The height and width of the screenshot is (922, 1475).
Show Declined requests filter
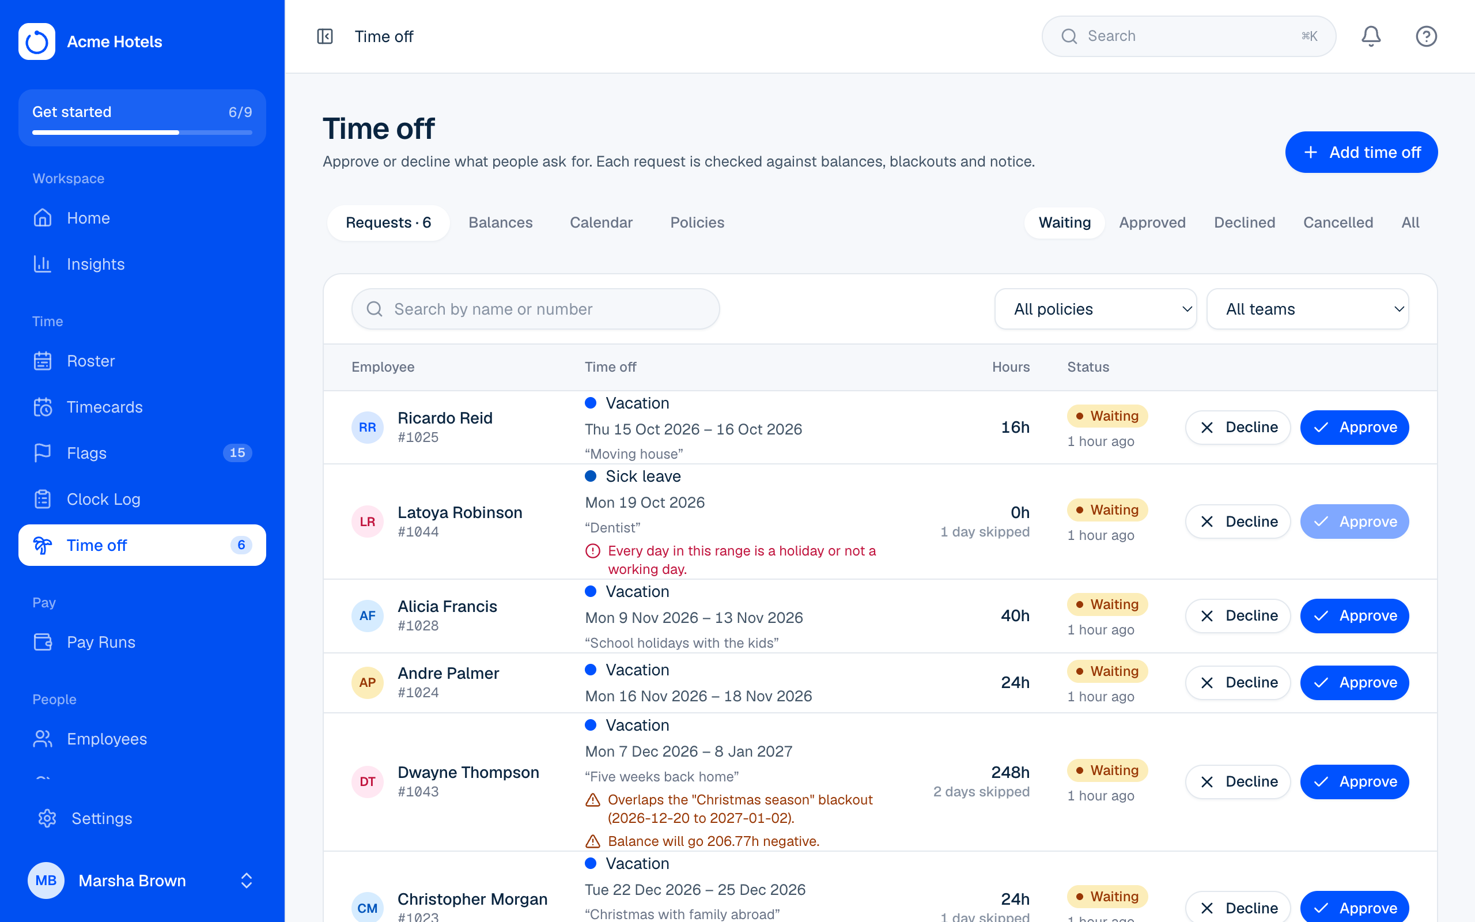[x=1245, y=222]
